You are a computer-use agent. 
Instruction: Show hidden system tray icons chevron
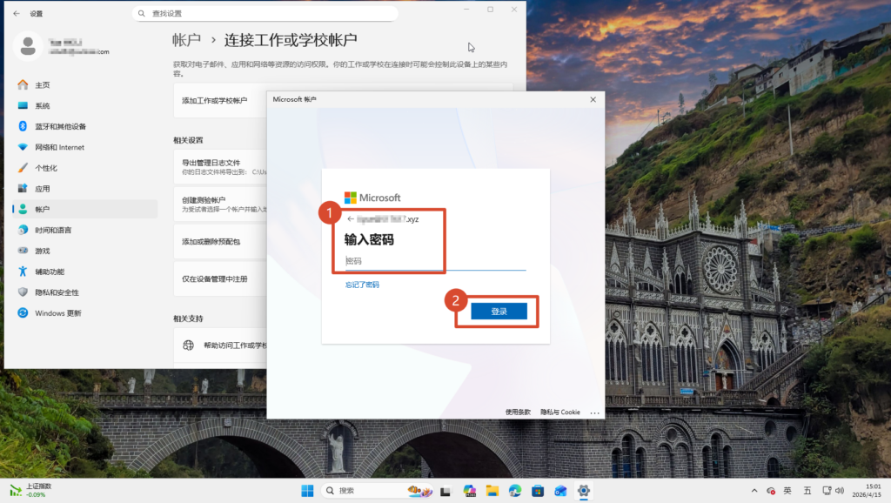click(754, 491)
